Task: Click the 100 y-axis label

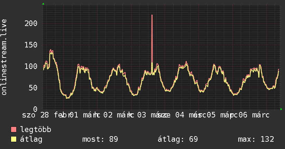Action: point(31,66)
